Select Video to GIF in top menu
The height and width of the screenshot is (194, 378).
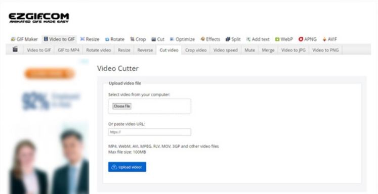click(59, 39)
